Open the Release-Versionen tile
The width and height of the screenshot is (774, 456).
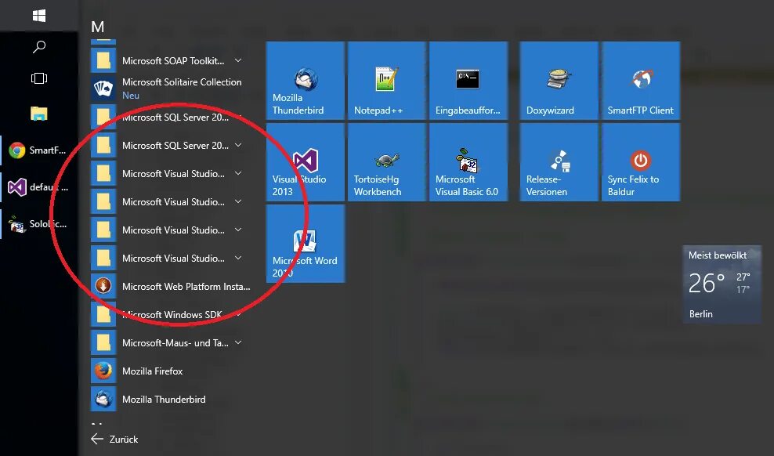click(559, 162)
